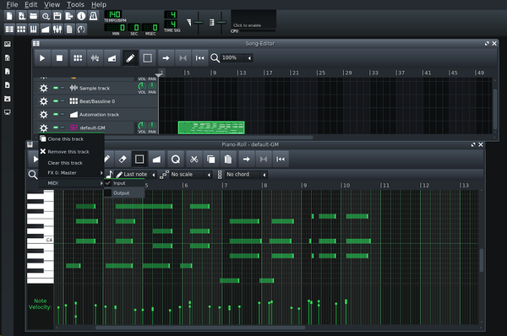This screenshot has width=507, height=336.
Task: Open the What's This info icon
Action: click(x=81, y=16)
